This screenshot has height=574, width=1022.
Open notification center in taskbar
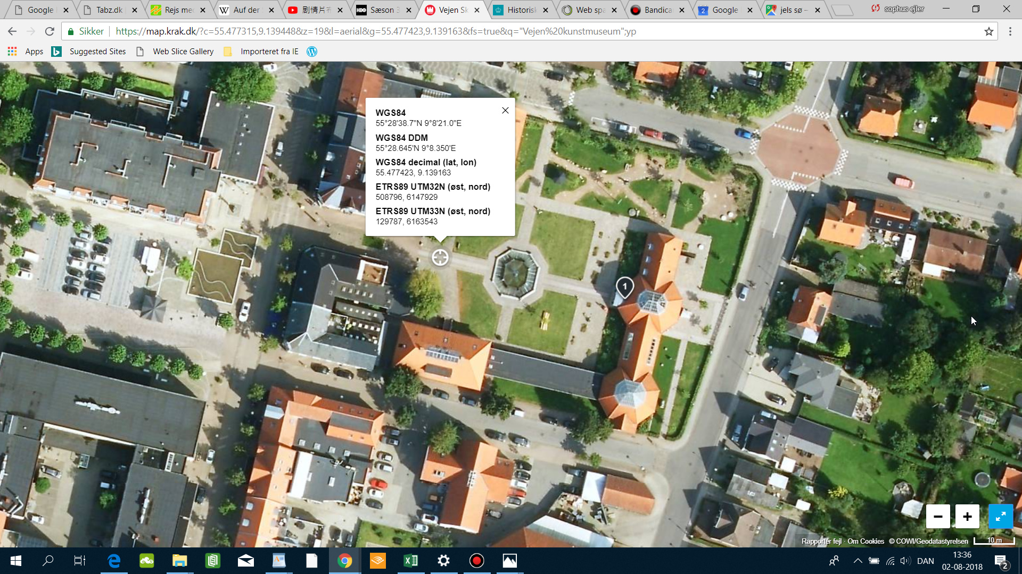1001,561
